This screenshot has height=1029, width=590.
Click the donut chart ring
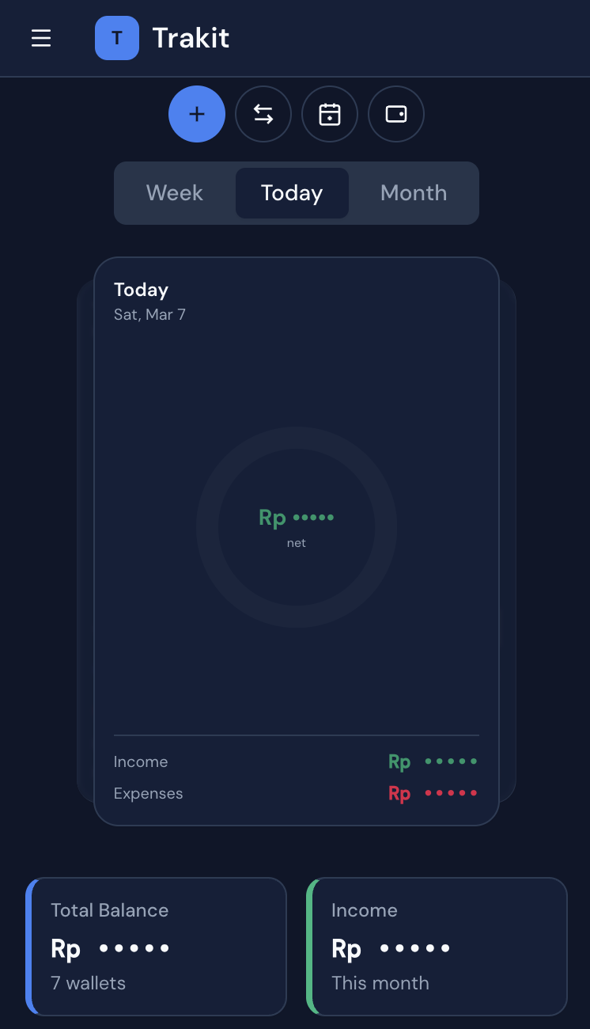(297, 438)
